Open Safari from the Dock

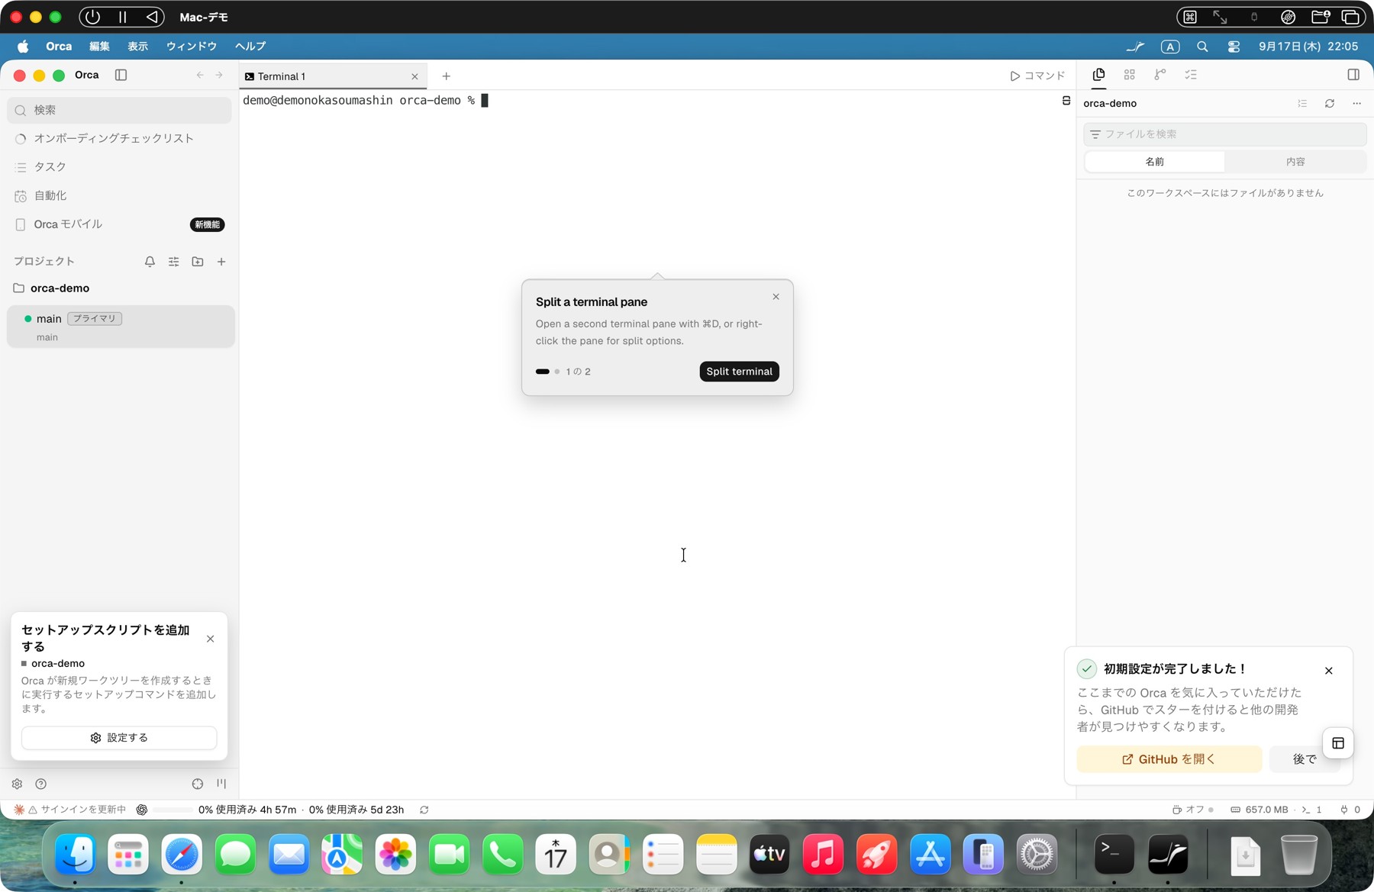pyautogui.click(x=182, y=855)
